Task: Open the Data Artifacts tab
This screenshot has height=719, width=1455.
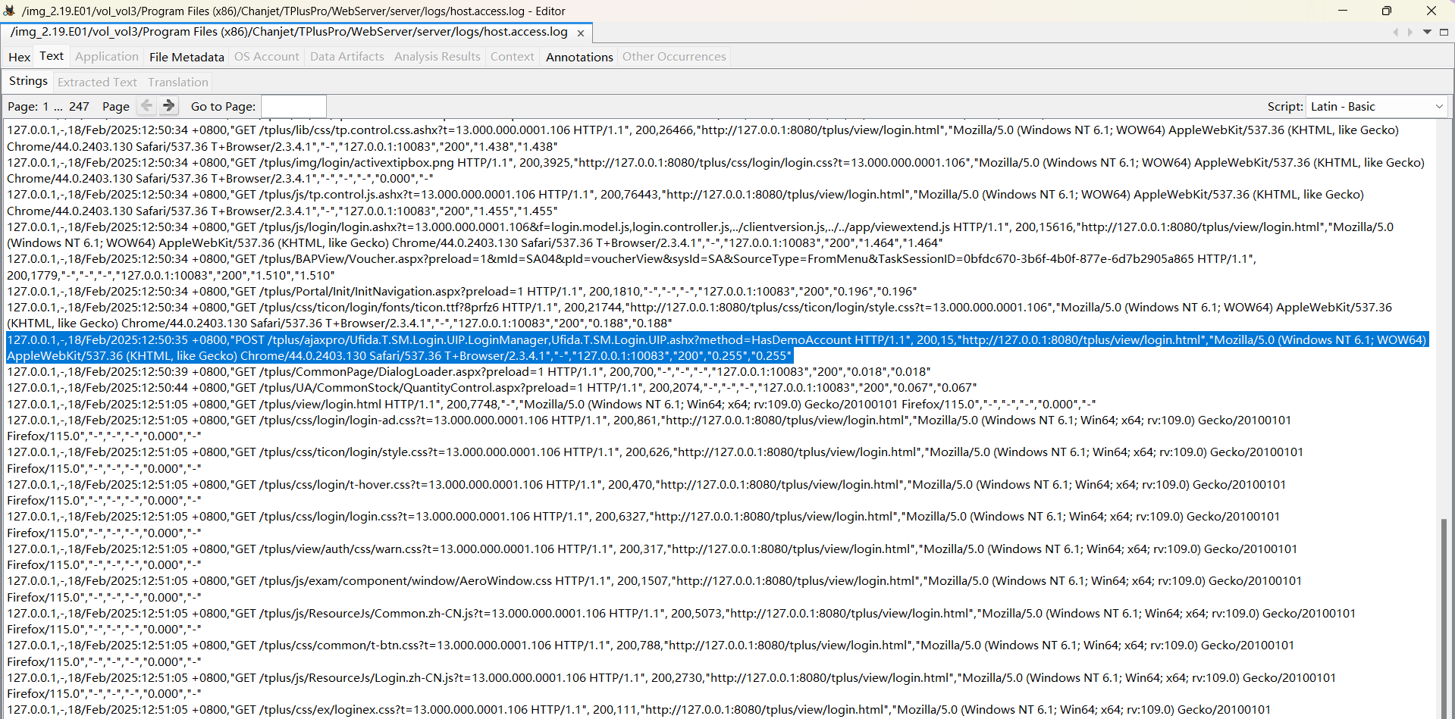Action: (x=347, y=57)
